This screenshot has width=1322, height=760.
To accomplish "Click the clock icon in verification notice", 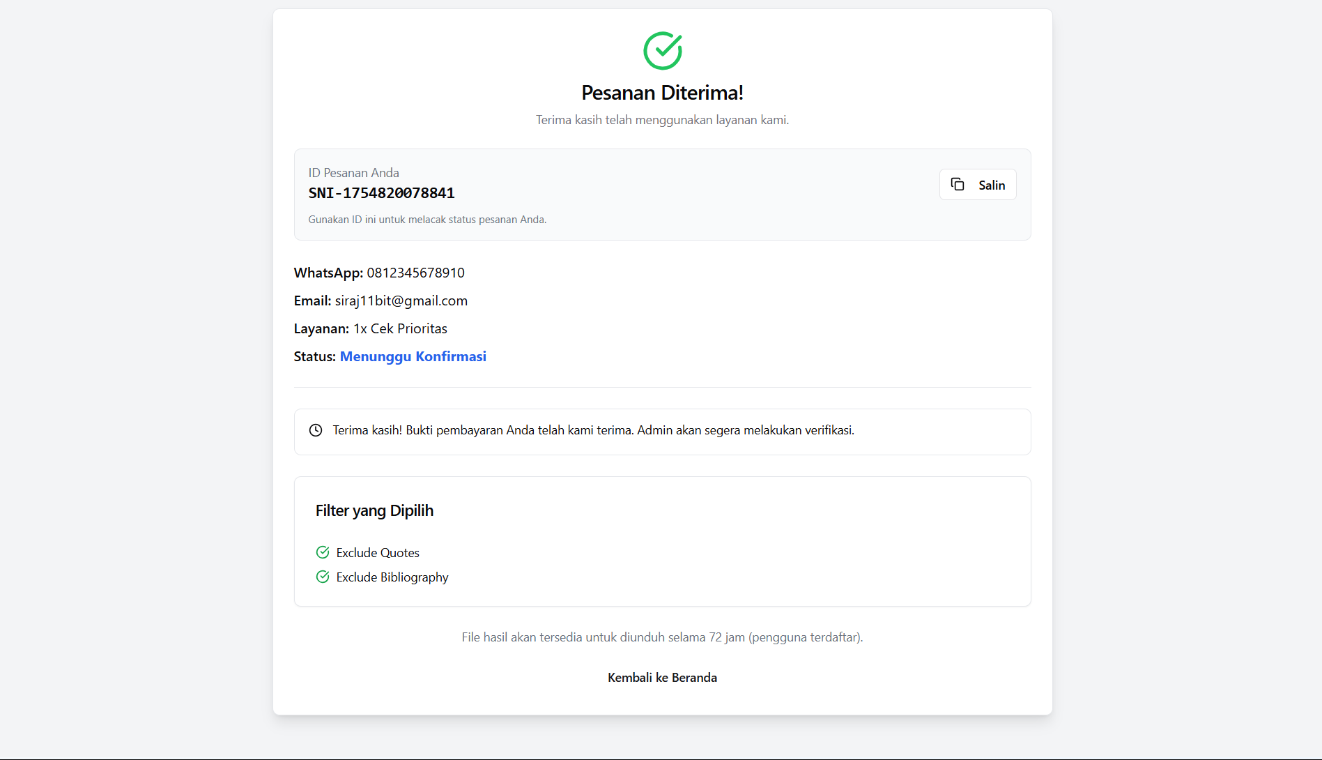I will 316,430.
